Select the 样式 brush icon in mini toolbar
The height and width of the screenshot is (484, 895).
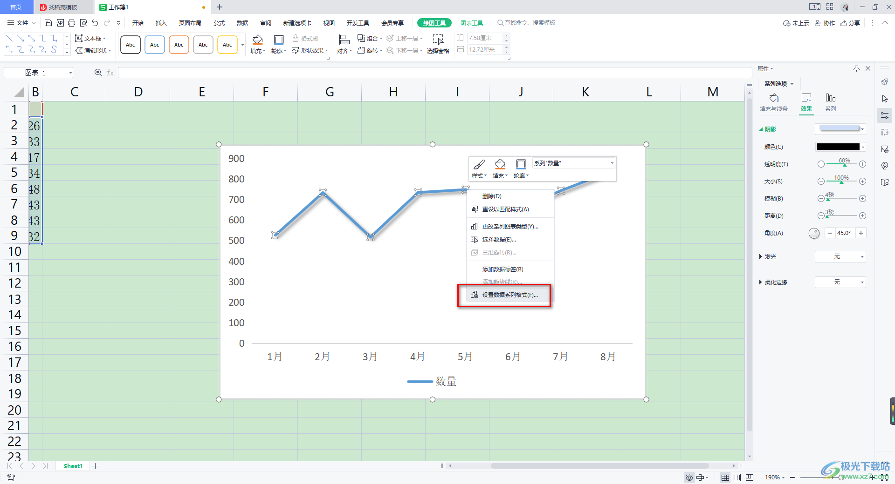[x=479, y=164]
